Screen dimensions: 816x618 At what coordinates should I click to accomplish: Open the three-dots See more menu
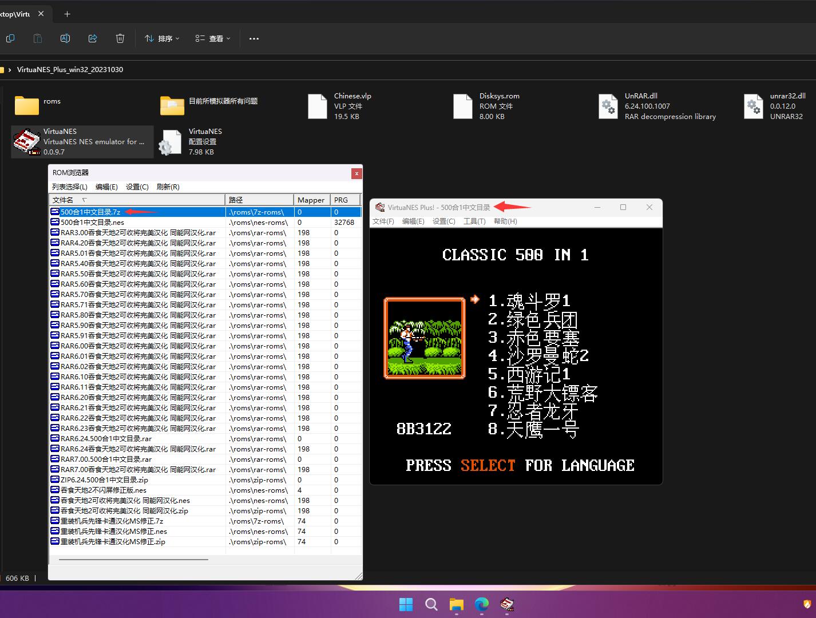coord(254,38)
